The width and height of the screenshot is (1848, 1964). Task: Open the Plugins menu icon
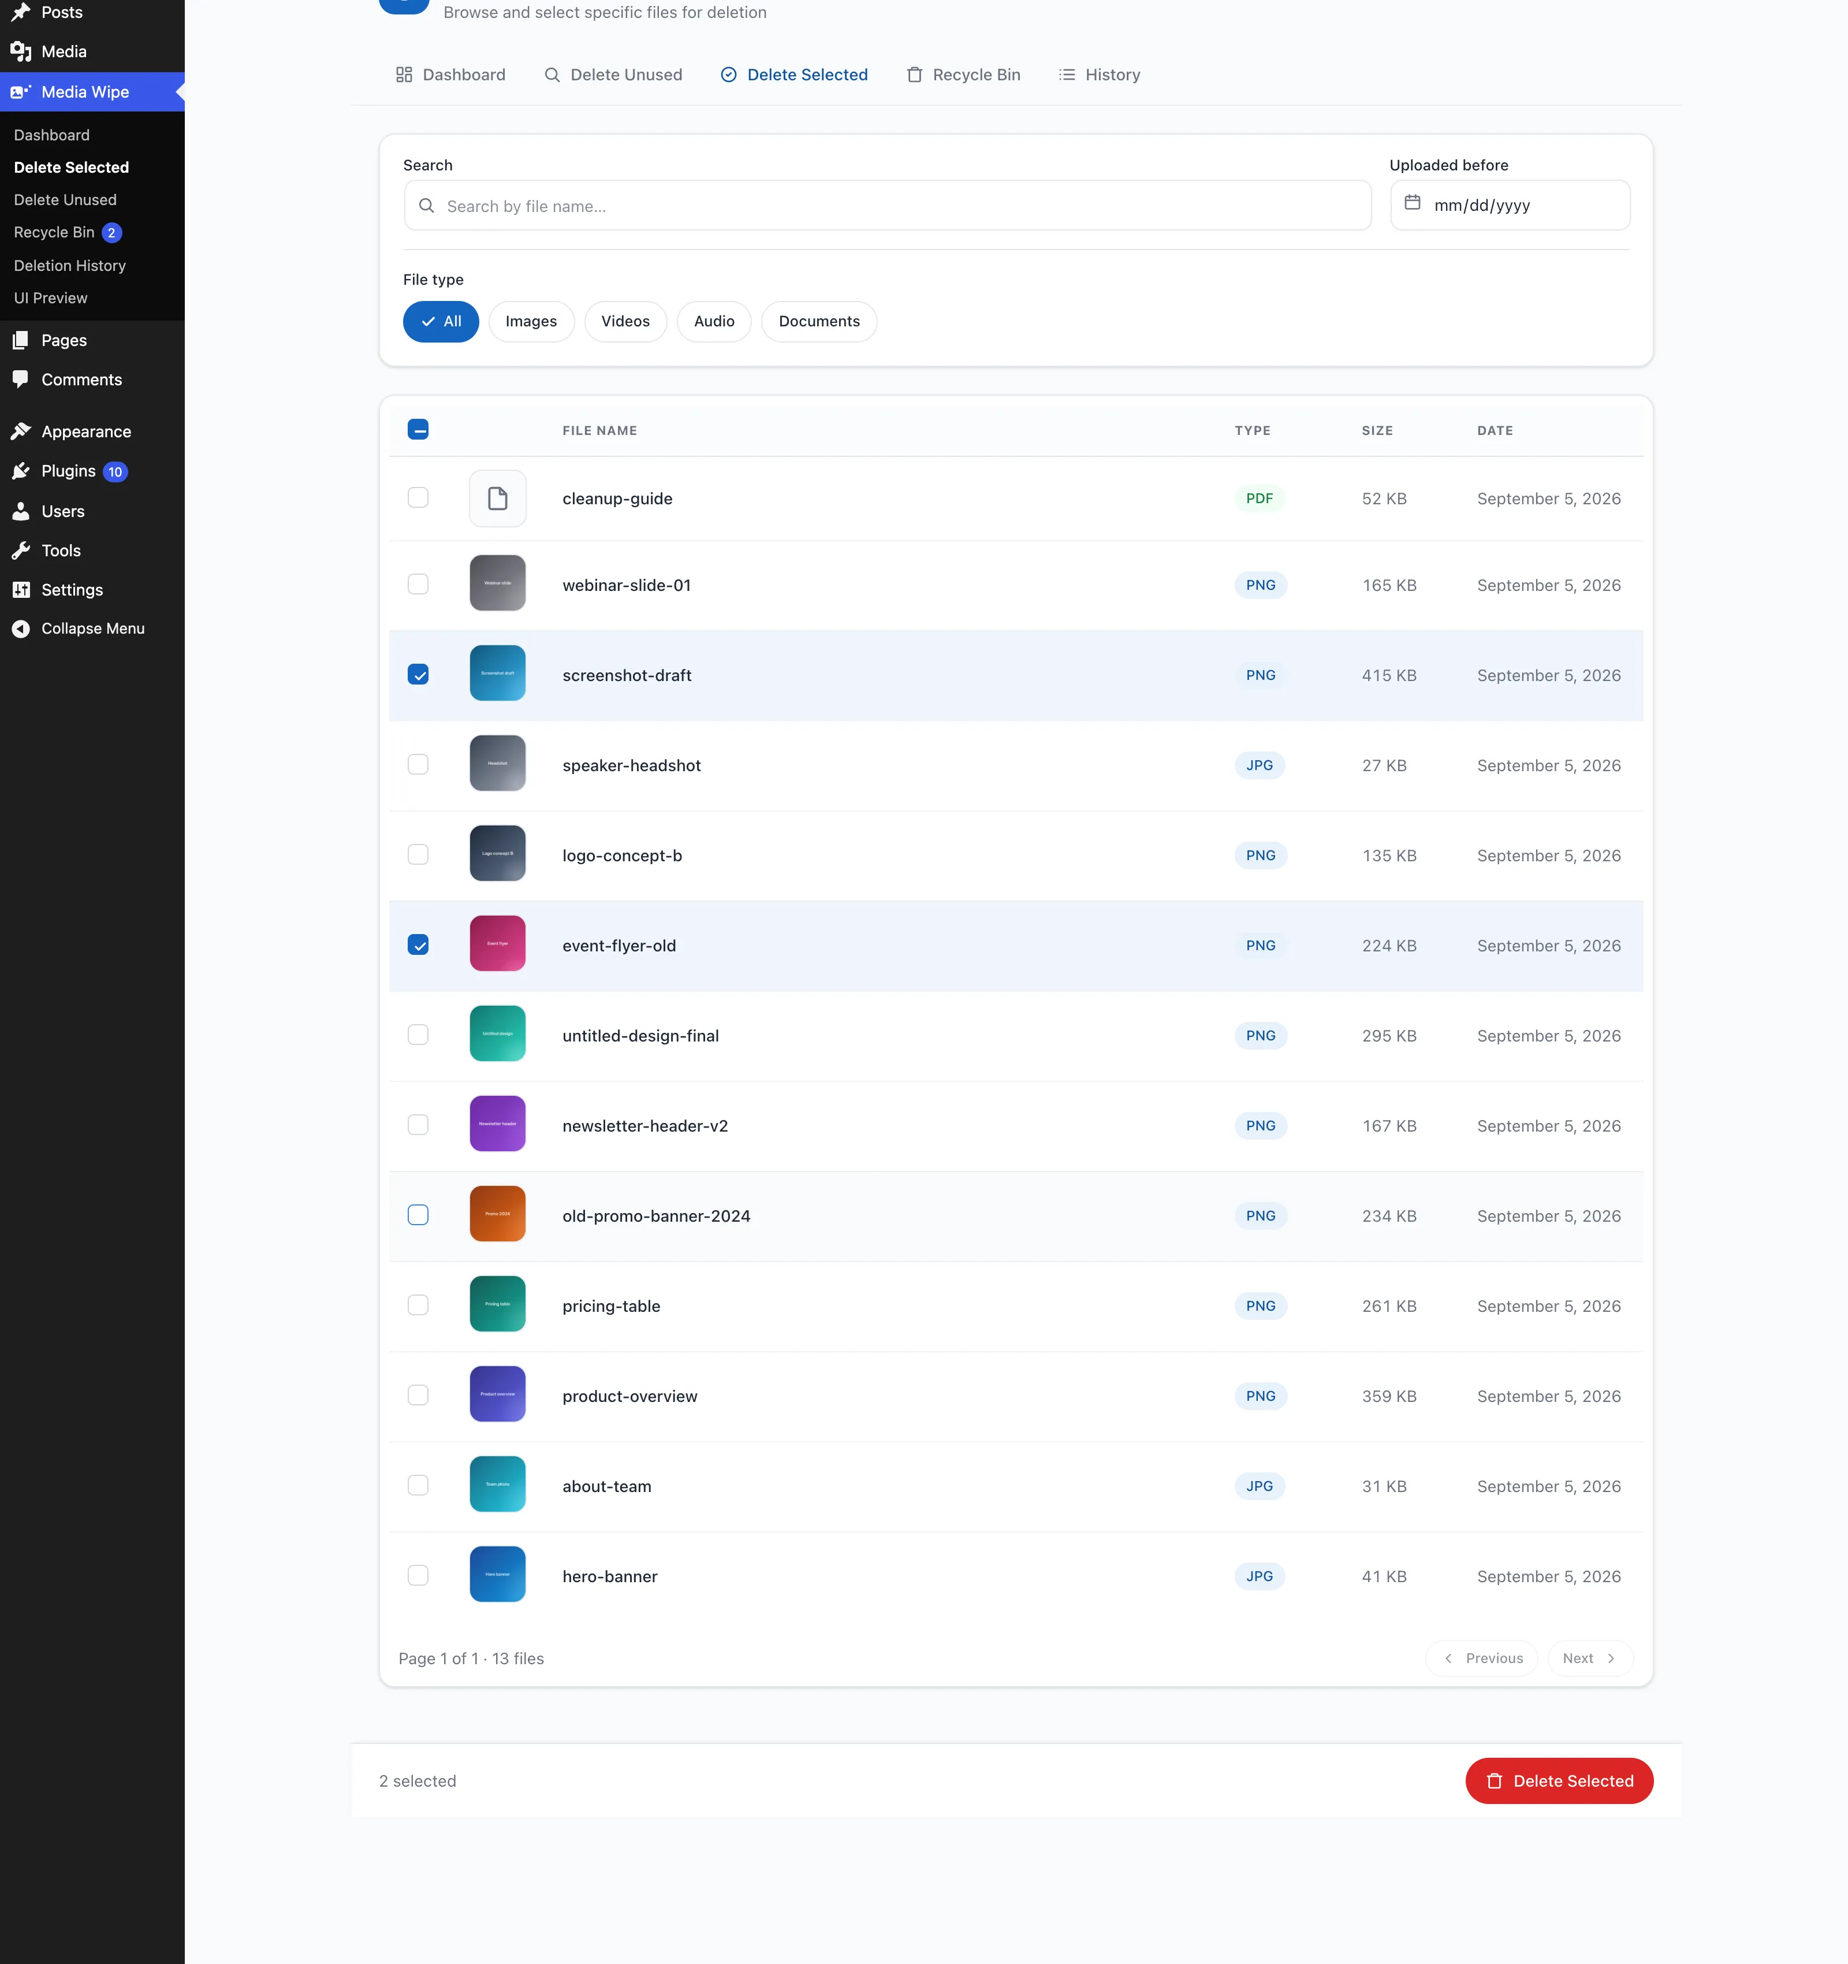click(21, 471)
